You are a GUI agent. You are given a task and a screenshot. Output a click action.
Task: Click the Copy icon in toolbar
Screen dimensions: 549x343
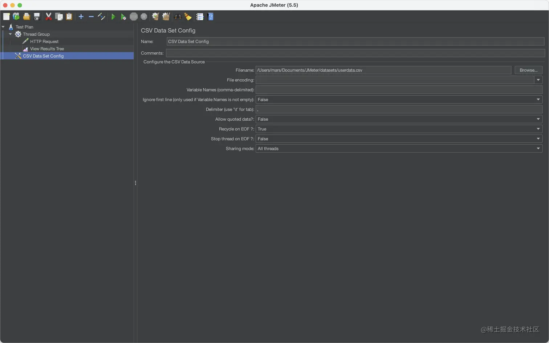[x=59, y=16]
